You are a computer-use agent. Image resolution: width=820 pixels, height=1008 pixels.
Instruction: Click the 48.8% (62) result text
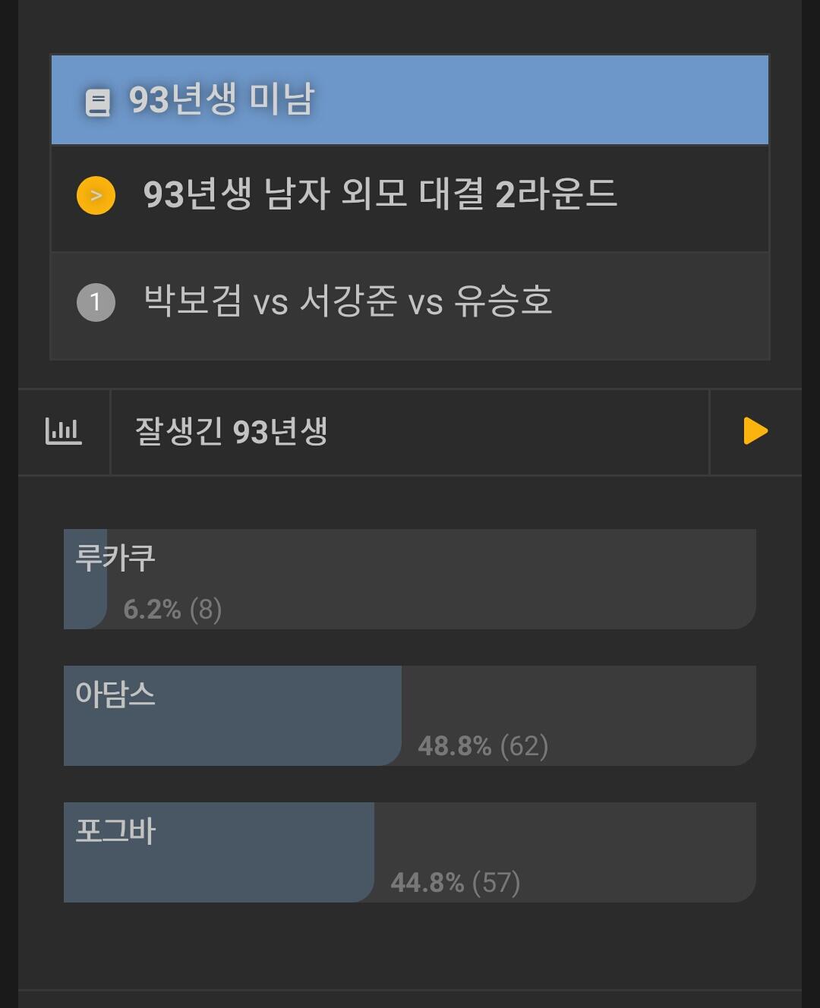click(483, 746)
